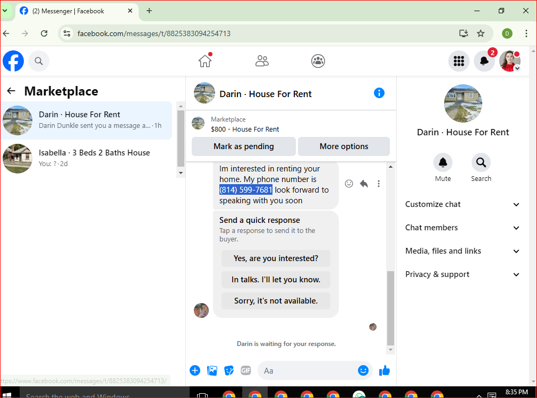The width and height of the screenshot is (537, 398).
Task: Click the message thread scrollbar thumb
Action: [x=390, y=308]
